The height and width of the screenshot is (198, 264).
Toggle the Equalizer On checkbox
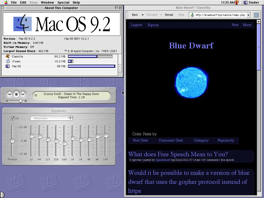tap(12, 118)
